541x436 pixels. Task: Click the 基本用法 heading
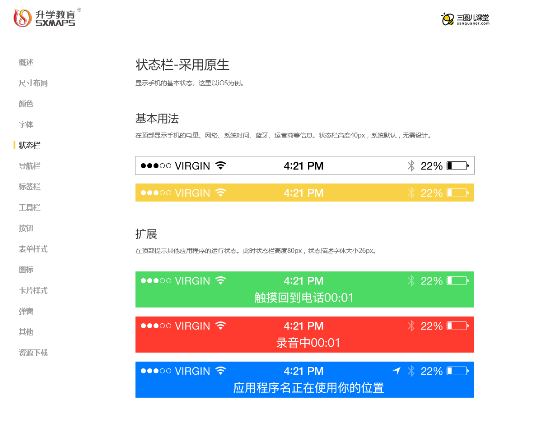click(x=157, y=119)
